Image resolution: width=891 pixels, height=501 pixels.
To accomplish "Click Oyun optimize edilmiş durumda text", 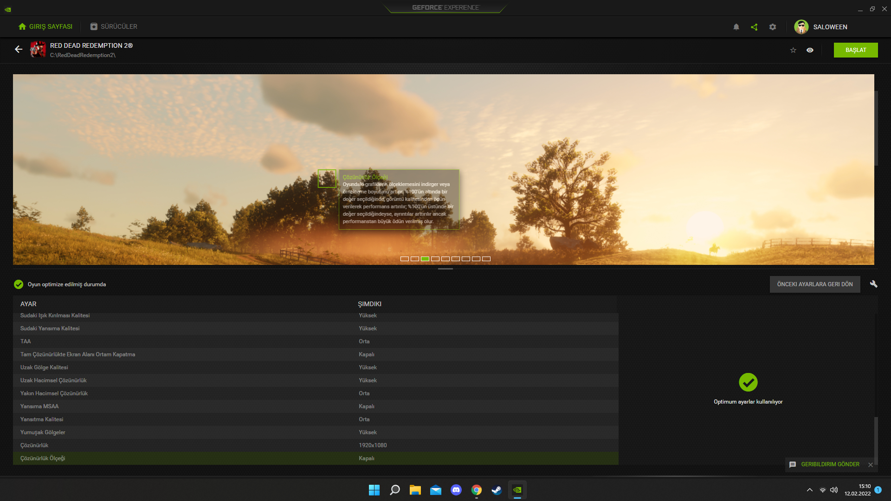I will 67,284.
